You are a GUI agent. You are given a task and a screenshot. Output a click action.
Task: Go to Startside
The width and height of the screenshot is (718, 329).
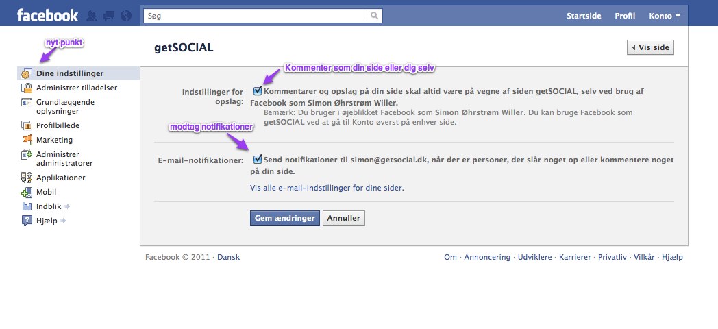584,16
